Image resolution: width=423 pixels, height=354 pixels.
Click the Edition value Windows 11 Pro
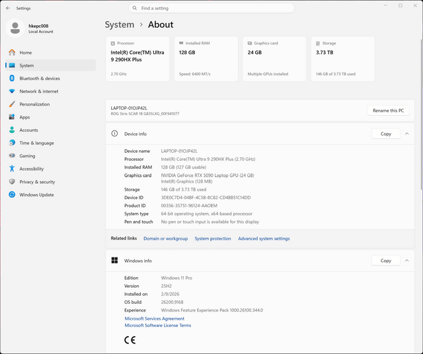176,278
